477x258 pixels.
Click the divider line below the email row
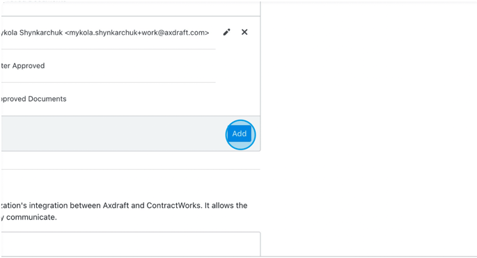click(x=108, y=49)
